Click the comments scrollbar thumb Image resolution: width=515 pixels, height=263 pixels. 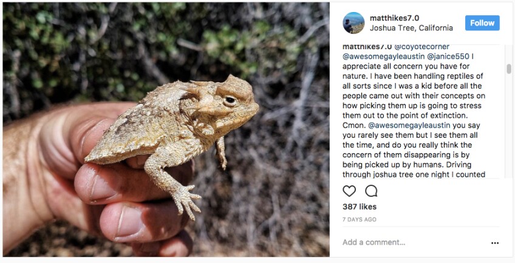pyautogui.click(x=508, y=69)
